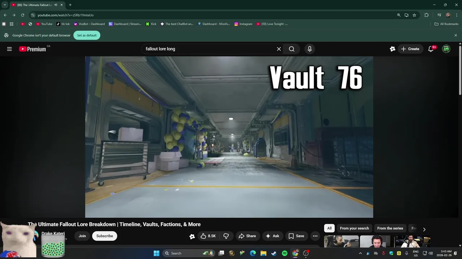This screenshot has width=462, height=259.
Task: Open a new browser tab
Action: (70, 5)
